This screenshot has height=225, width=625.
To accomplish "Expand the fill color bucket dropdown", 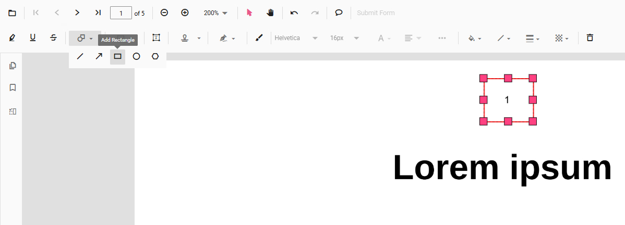I will [x=474, y=38].
